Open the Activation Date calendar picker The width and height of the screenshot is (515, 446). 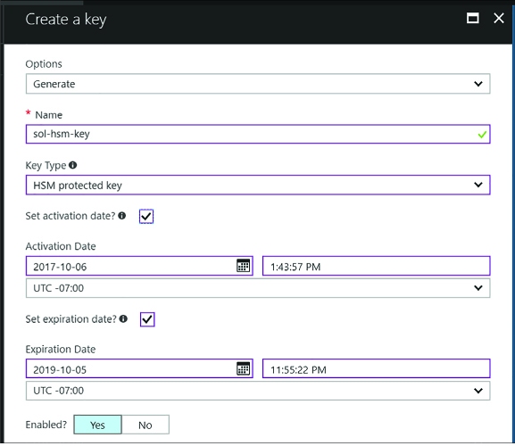pyautogui.click(x=243, y=266)
